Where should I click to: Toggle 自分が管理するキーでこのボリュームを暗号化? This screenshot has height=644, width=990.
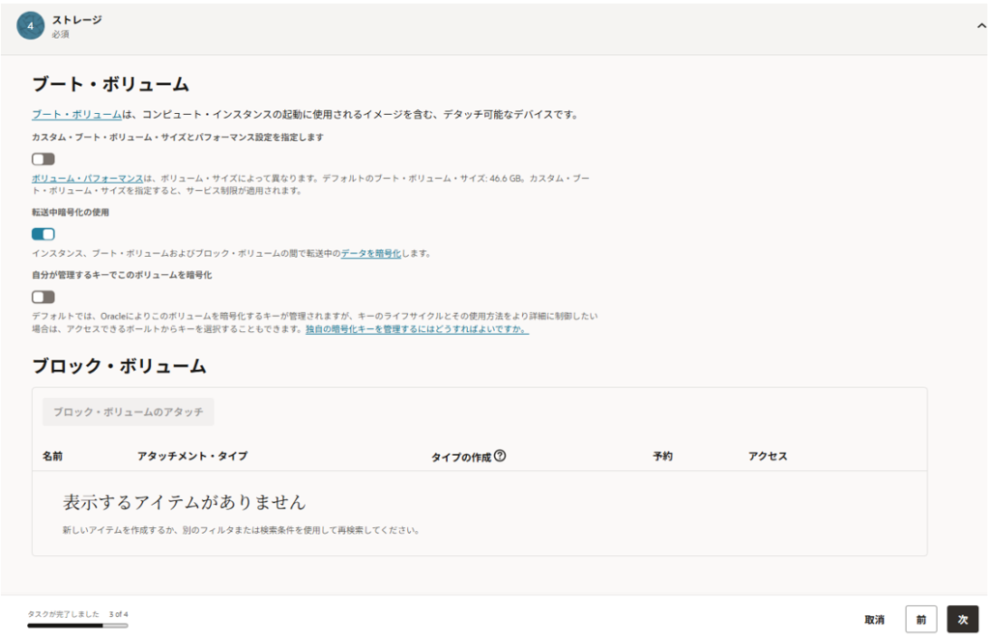tap(44, 297)
